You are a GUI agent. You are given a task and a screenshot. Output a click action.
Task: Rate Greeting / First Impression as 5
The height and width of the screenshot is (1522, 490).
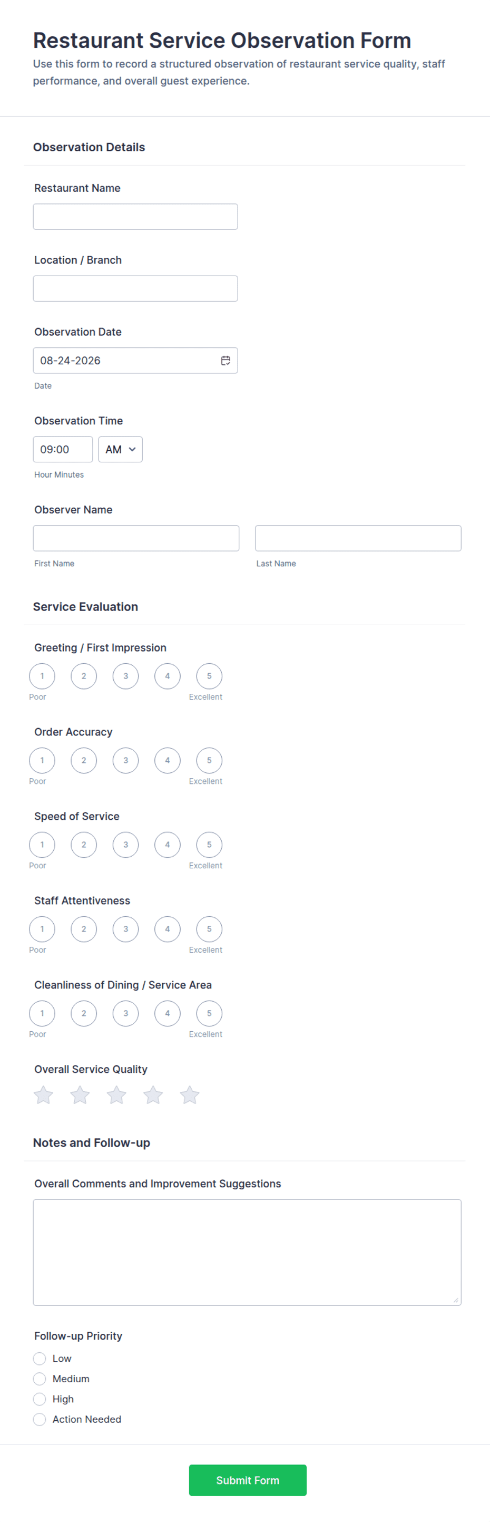click(x=209, y=676)
